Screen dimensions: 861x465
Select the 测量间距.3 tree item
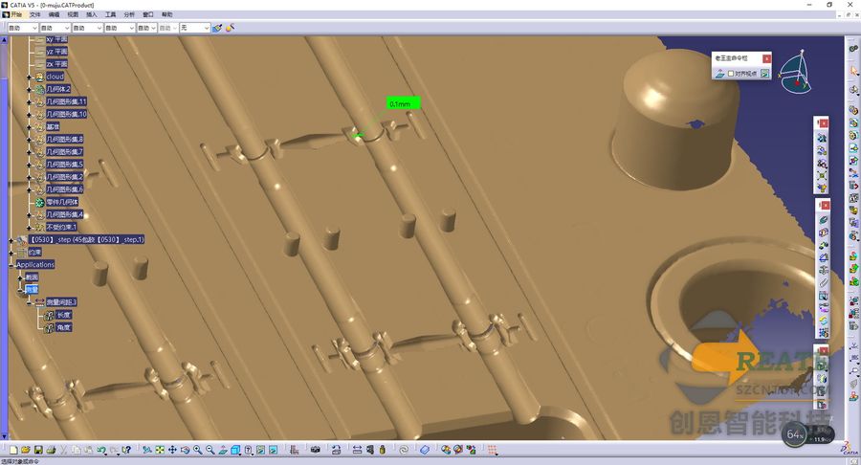click(x=61, y=302)
